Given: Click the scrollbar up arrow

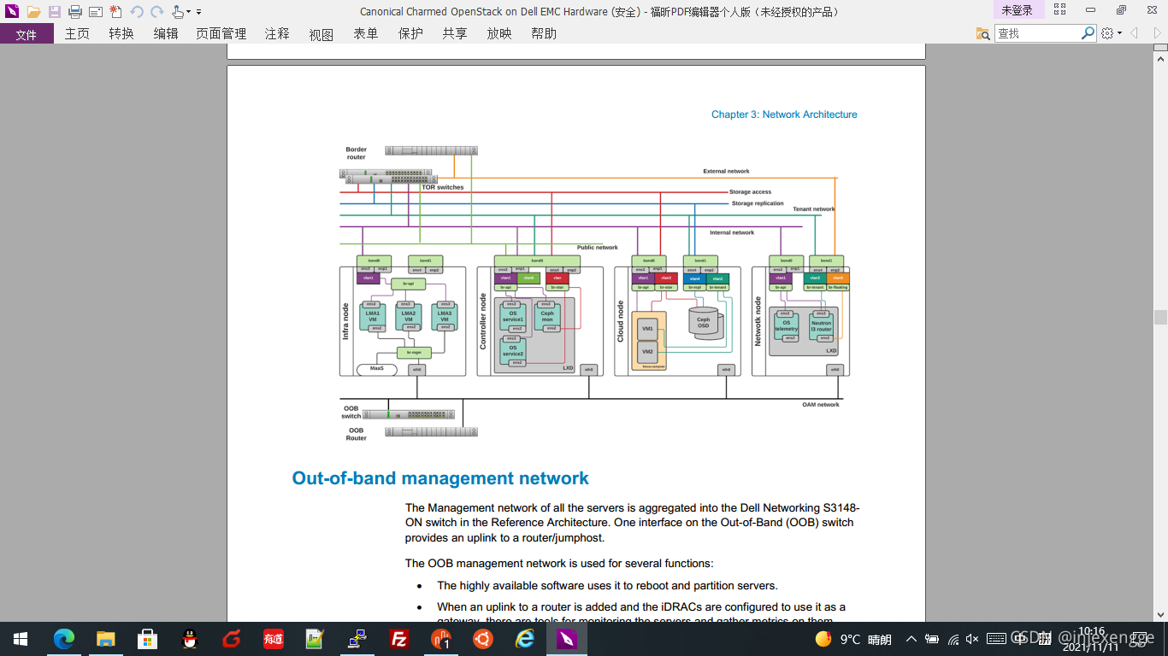Looking at the screenshot, I should pyautogui.click(x=1160, y=58).
